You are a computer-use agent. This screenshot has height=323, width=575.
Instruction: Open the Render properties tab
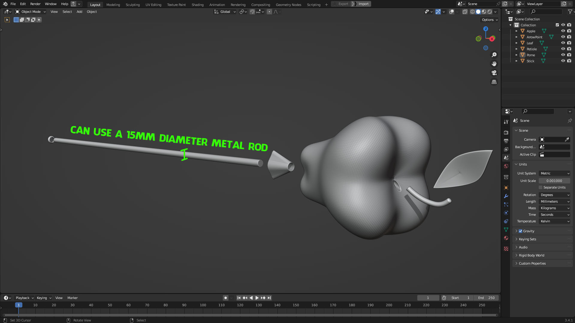(x=506, y=132)
